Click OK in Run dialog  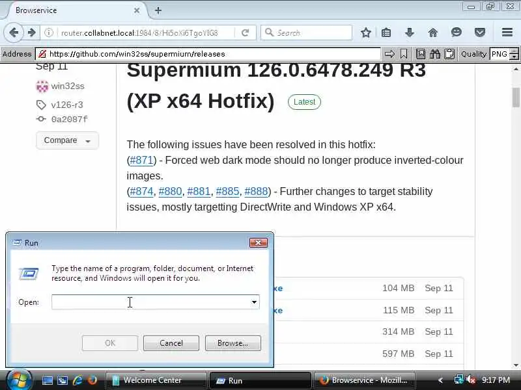pyautogui.click(x=110, y=343)
